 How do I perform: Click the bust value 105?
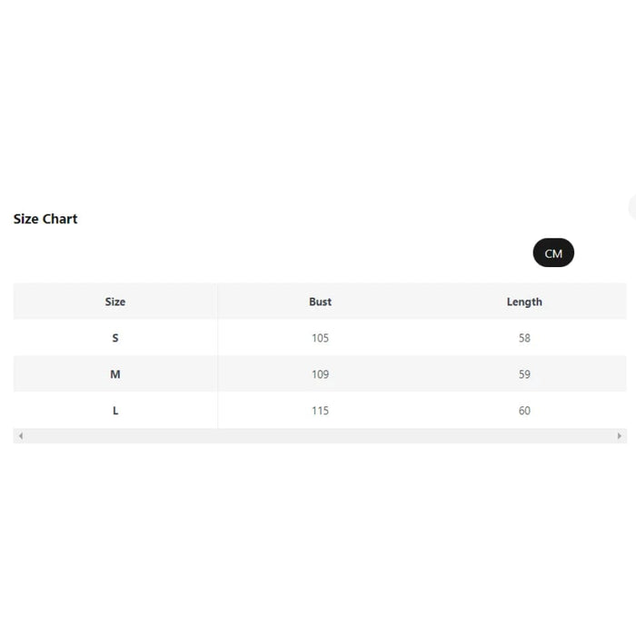click(x=320, y=338)
